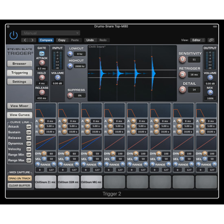Image resolution: width=224 pixels, height=224 pixels.
Task: Open the Browser page
Action: coord(20,64)
